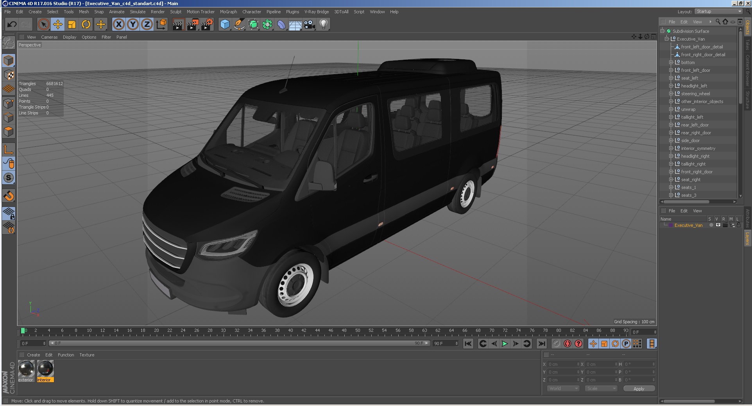Open the spline Pen tool
Screen dimensions: 752x406
[239, 25]
